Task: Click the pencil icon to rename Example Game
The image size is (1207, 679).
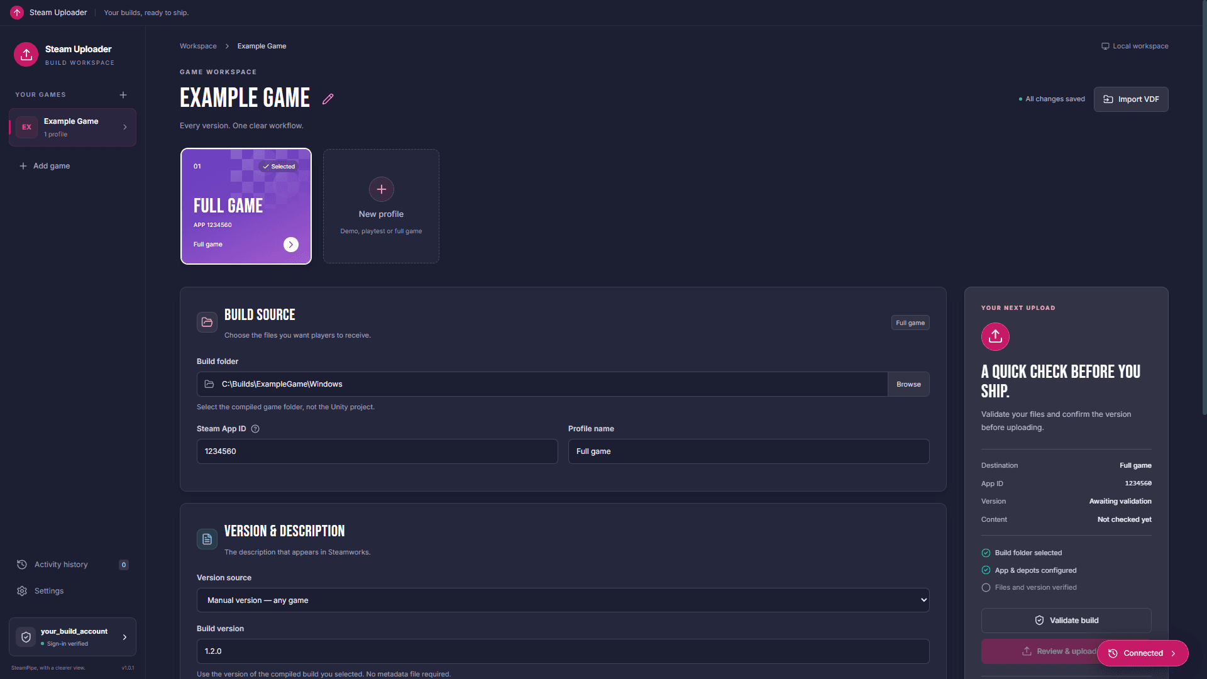Action: coord(328,99)
